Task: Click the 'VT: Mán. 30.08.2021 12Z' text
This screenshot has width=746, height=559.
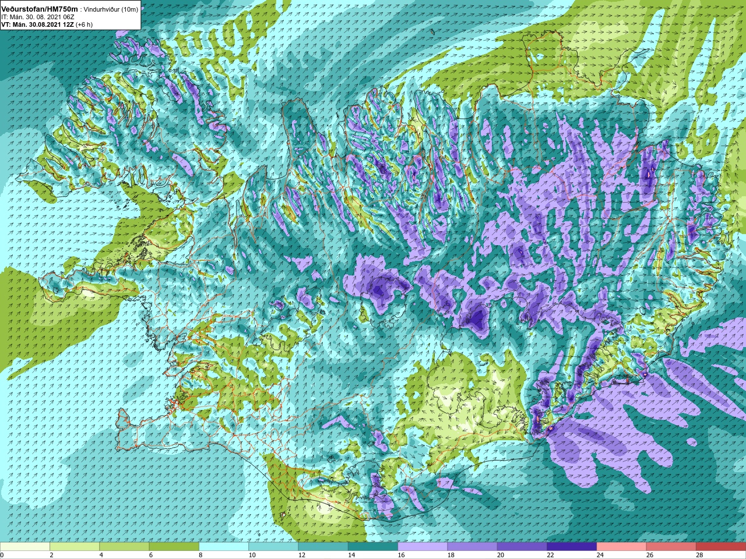Action: coord(37,24)
